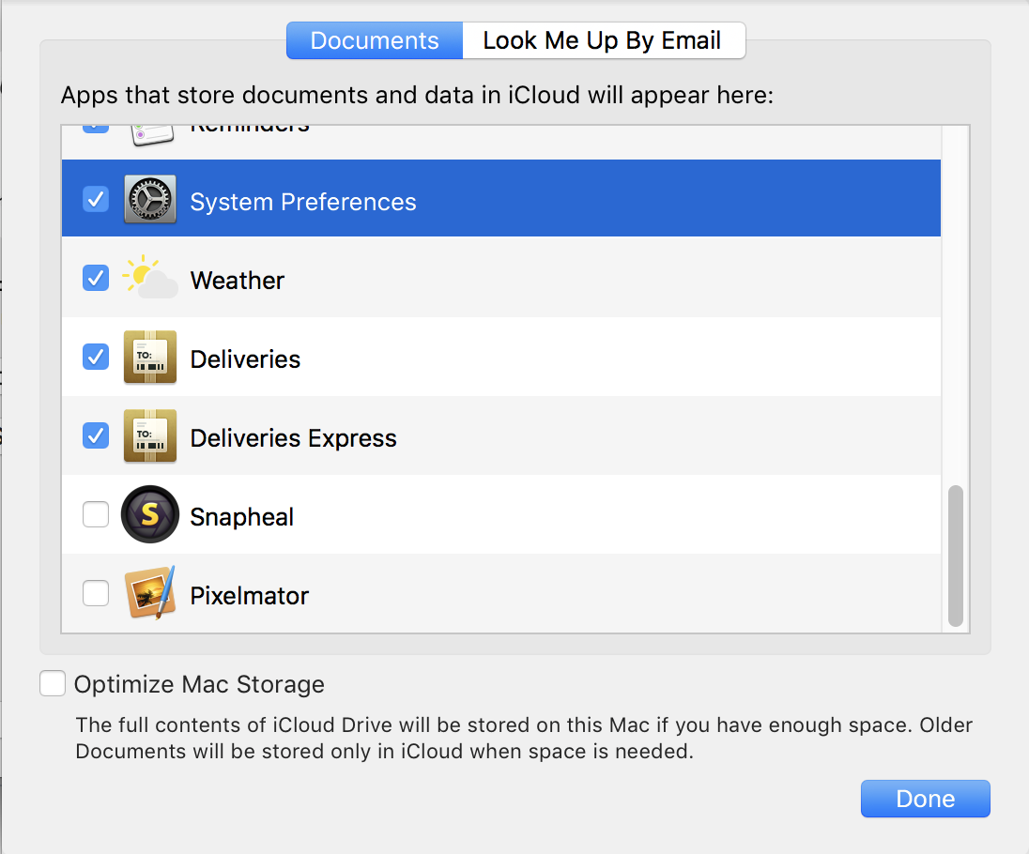Click the partially visible Reminders icon

pos(152,134)
